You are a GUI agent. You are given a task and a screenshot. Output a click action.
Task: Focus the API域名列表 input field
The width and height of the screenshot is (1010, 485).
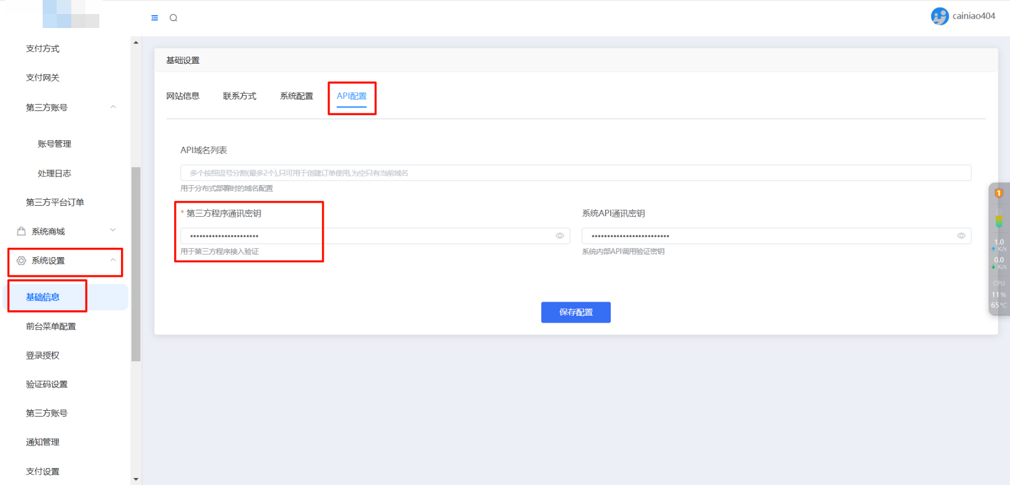pyautogui.click(x=575, y=173)
